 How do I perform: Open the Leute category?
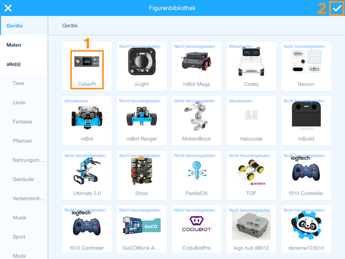click(19, 102)
